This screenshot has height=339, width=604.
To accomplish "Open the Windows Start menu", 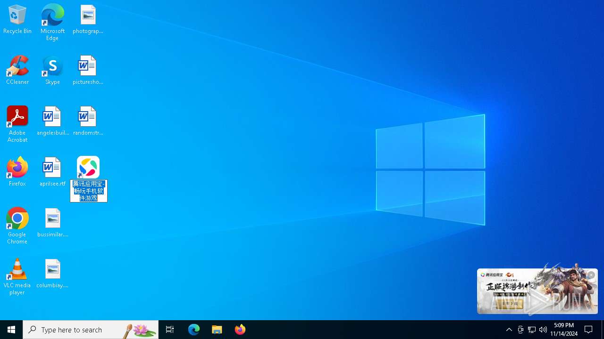I will click(11, 330).
